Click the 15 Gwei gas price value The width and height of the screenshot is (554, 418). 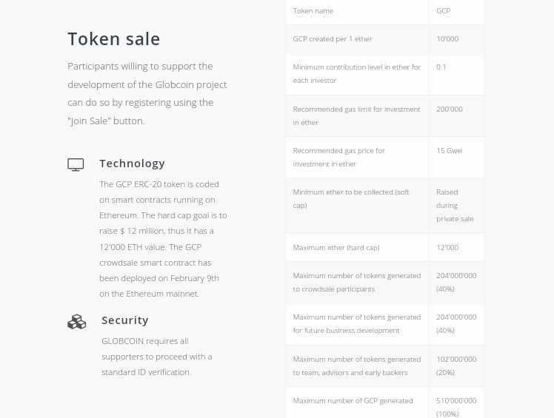tap(450, 151)
